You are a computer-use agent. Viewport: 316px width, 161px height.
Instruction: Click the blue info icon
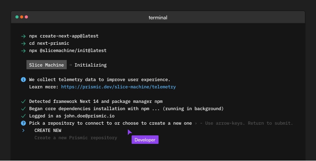(x=23, y=80)
